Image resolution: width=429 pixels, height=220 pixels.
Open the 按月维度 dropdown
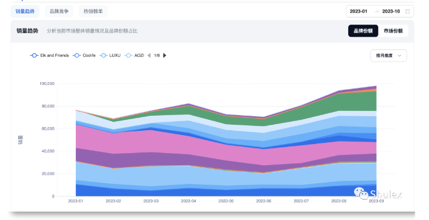coord(389,55)
